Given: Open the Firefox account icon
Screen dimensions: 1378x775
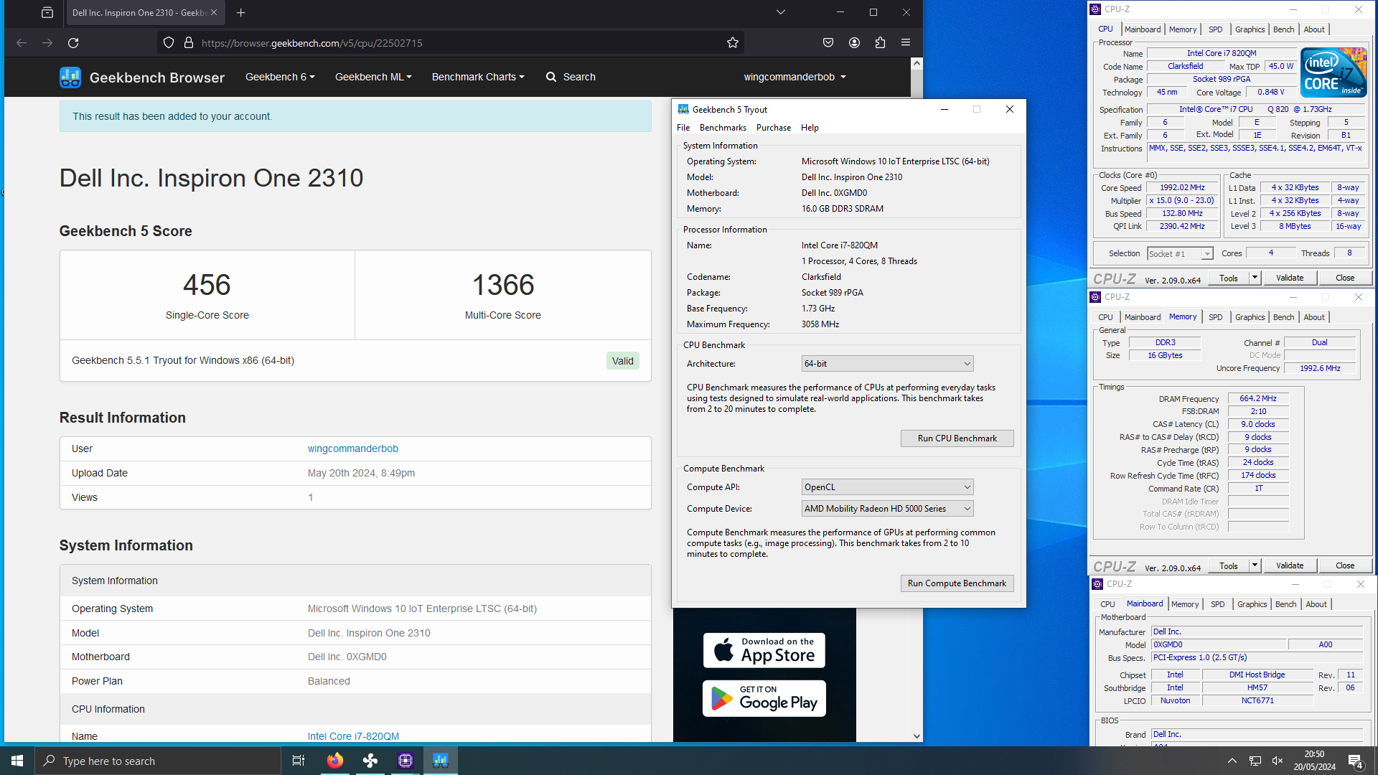Looking at the screenshot, I should pos(854,43).
